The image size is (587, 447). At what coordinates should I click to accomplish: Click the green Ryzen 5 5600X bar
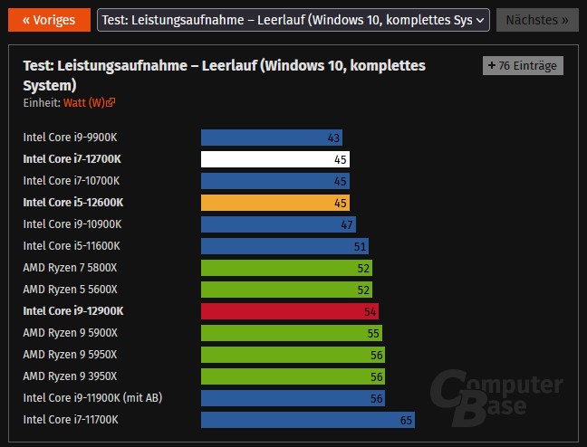[x=287, y=290]
